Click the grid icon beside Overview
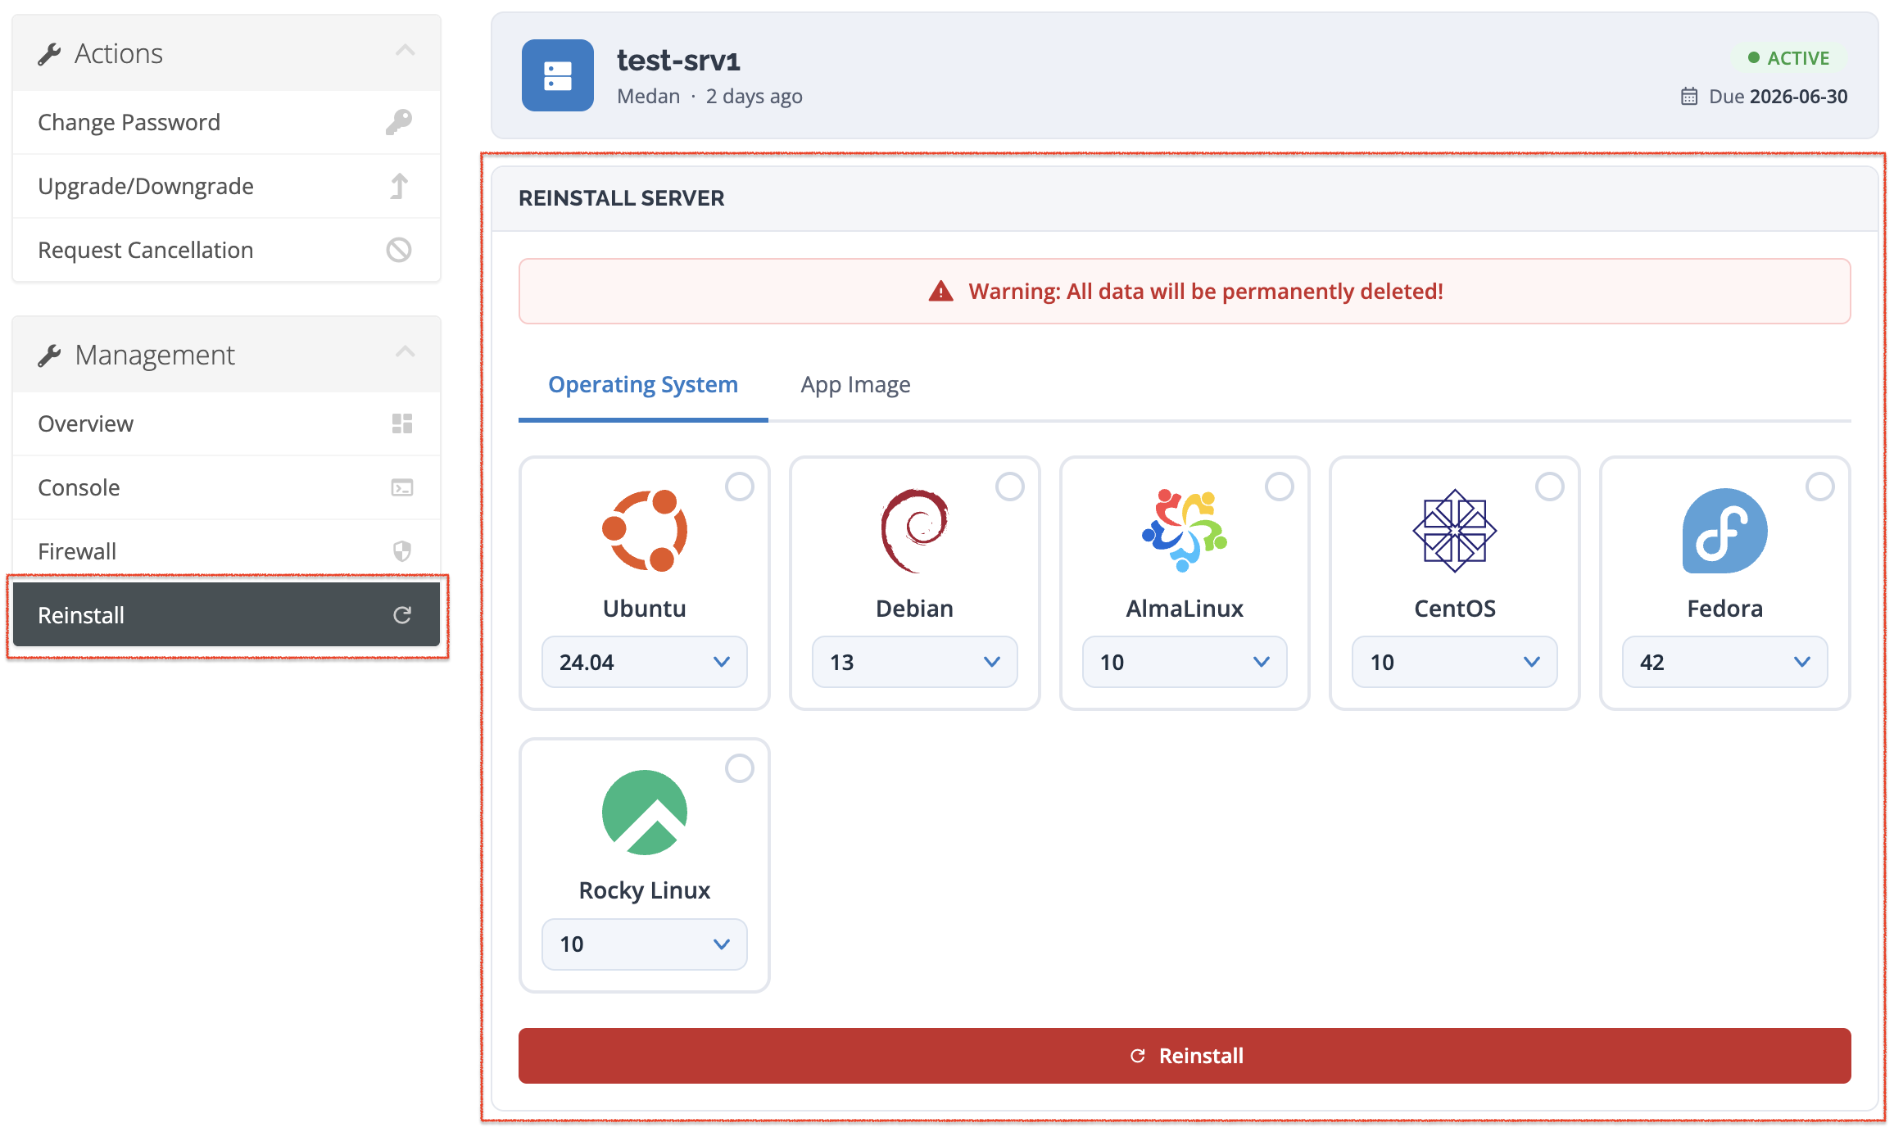The height and width of the screenshot is (1132, 1894). click(x=402, y=423)
